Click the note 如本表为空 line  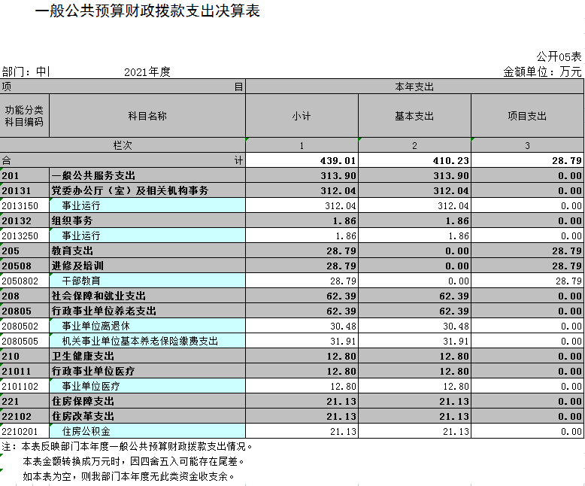click(x=129, y=476)
